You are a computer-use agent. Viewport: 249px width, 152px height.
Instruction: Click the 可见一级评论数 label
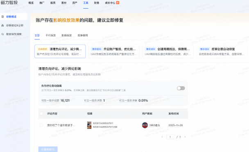point(50,100)
